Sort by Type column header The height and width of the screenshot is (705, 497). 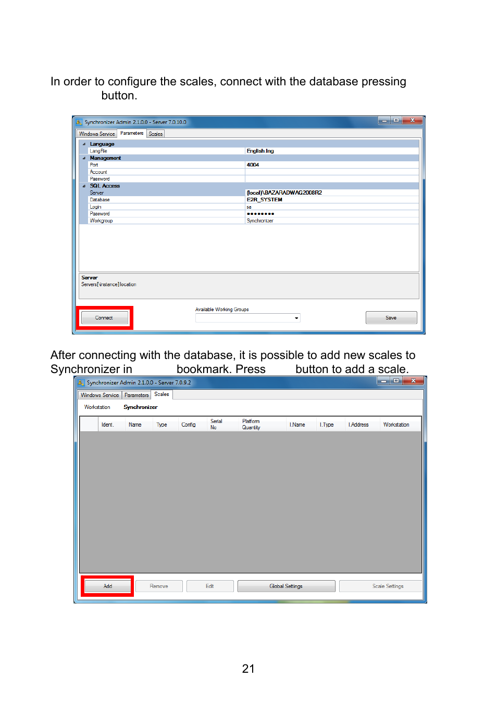click(x=166, y=425)
